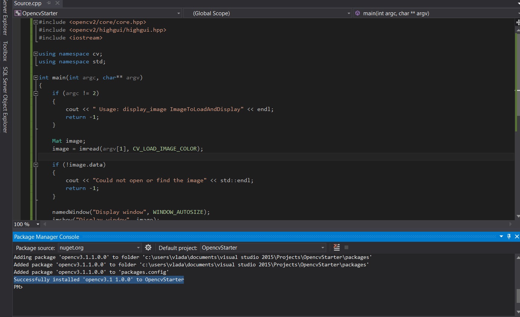
Task: Collapse the using namespace block
Action: pos(35,53)
